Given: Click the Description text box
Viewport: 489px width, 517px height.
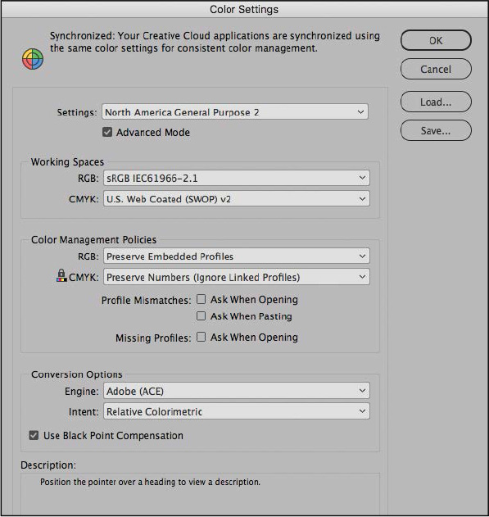Looking at the screenshot, I should (200, 493).
